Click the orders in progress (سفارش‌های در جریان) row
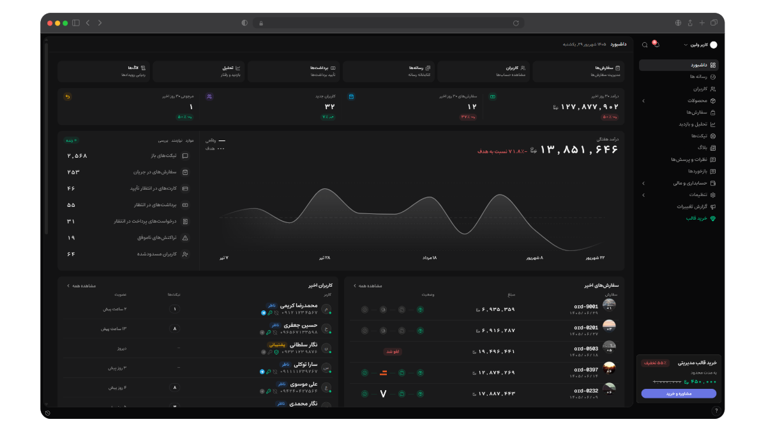Image resolution: width=766 pixels, height=431 pixels. [x=128, y=172]
